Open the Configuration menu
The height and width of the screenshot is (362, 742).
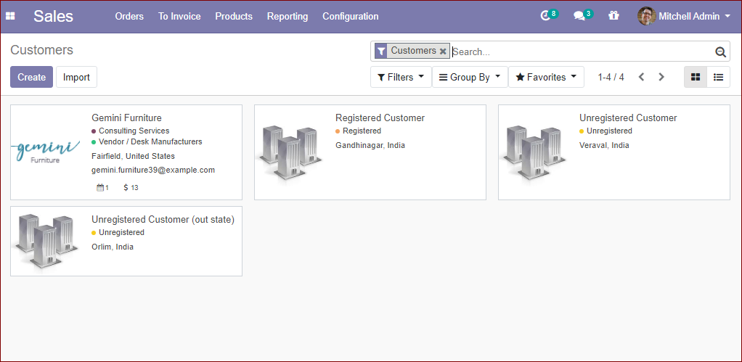(350, 17)
